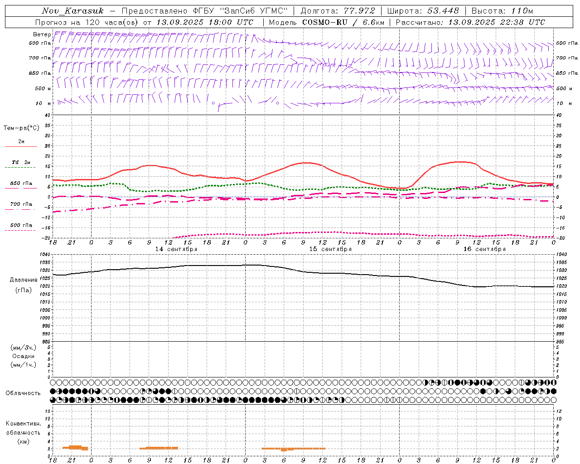
Task: Click the dash-dot line sample under temperature legend "700 гПа"
Action: pos(20,210)
